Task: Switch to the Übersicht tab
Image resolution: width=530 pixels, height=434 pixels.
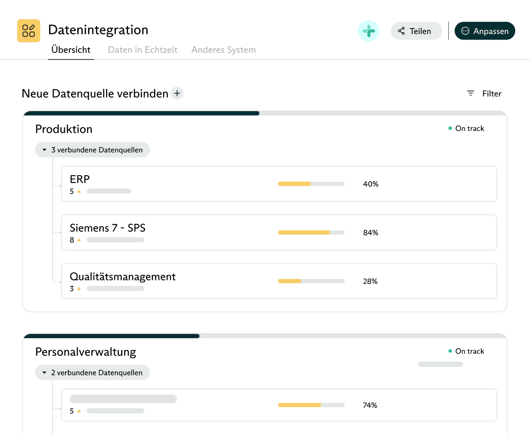Action: (x=71, y=50)
